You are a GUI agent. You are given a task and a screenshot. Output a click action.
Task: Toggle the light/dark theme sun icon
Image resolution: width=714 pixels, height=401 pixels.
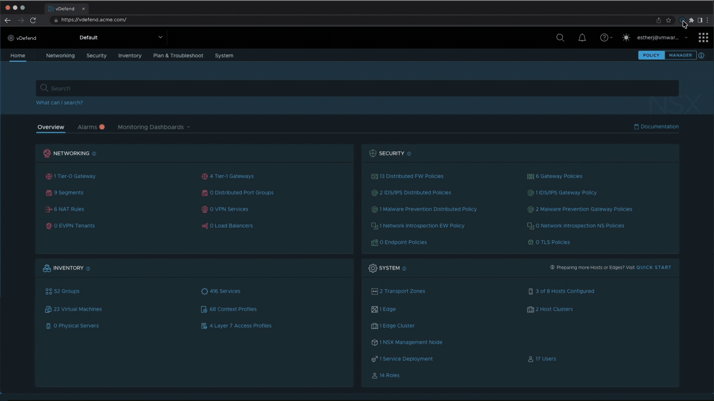click(x=626, y=38)
